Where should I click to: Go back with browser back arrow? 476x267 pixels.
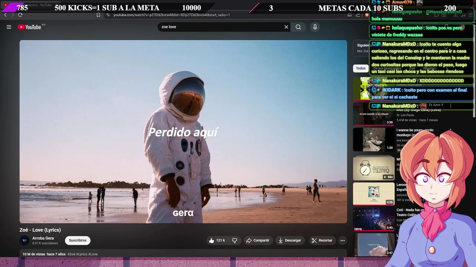[5, 15]
